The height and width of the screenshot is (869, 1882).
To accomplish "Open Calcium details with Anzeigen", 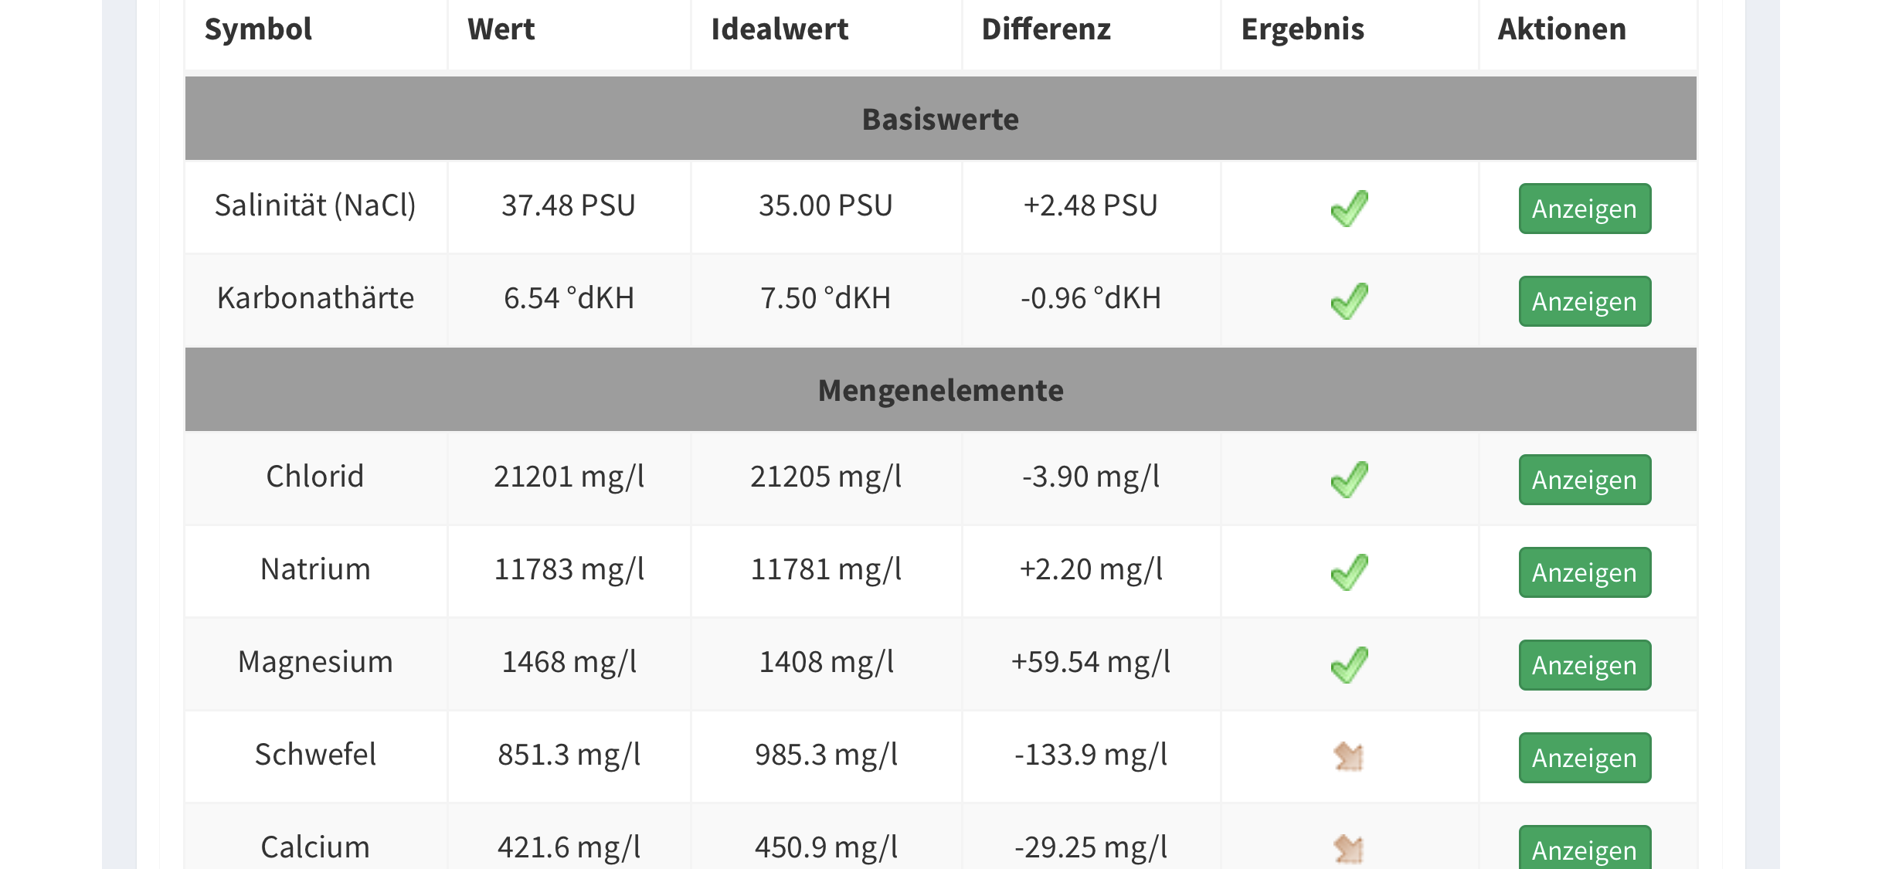I will (1584, 849).
